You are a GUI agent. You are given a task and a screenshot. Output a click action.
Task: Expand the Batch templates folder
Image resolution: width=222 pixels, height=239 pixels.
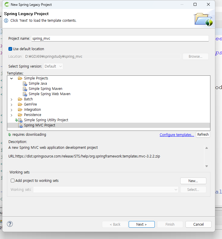11,99
